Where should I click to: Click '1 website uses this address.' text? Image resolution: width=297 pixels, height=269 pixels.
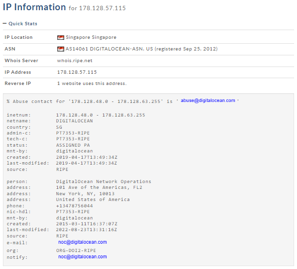point(92,84)
